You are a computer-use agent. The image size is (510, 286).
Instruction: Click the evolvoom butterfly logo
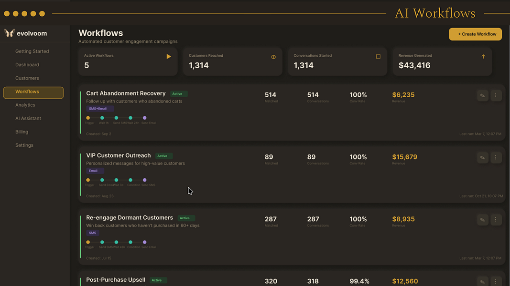[10, 33]
